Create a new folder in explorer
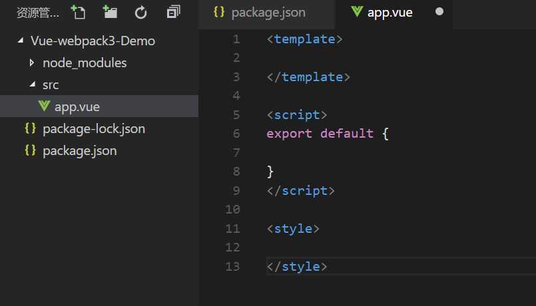Viewport: 536px width, 306px height. 110,12
